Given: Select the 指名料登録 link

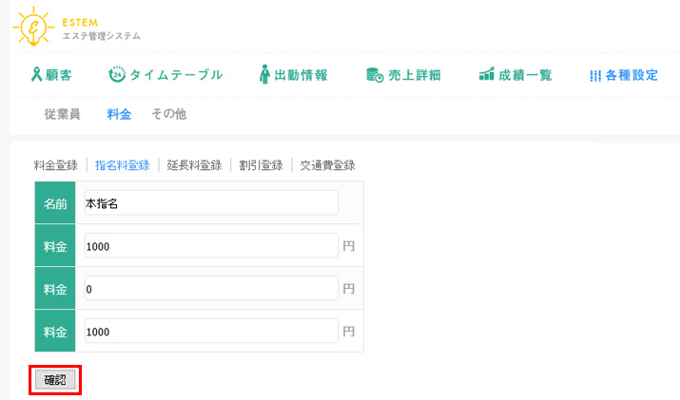Looking at the screenshot, I should coord(122,165).
